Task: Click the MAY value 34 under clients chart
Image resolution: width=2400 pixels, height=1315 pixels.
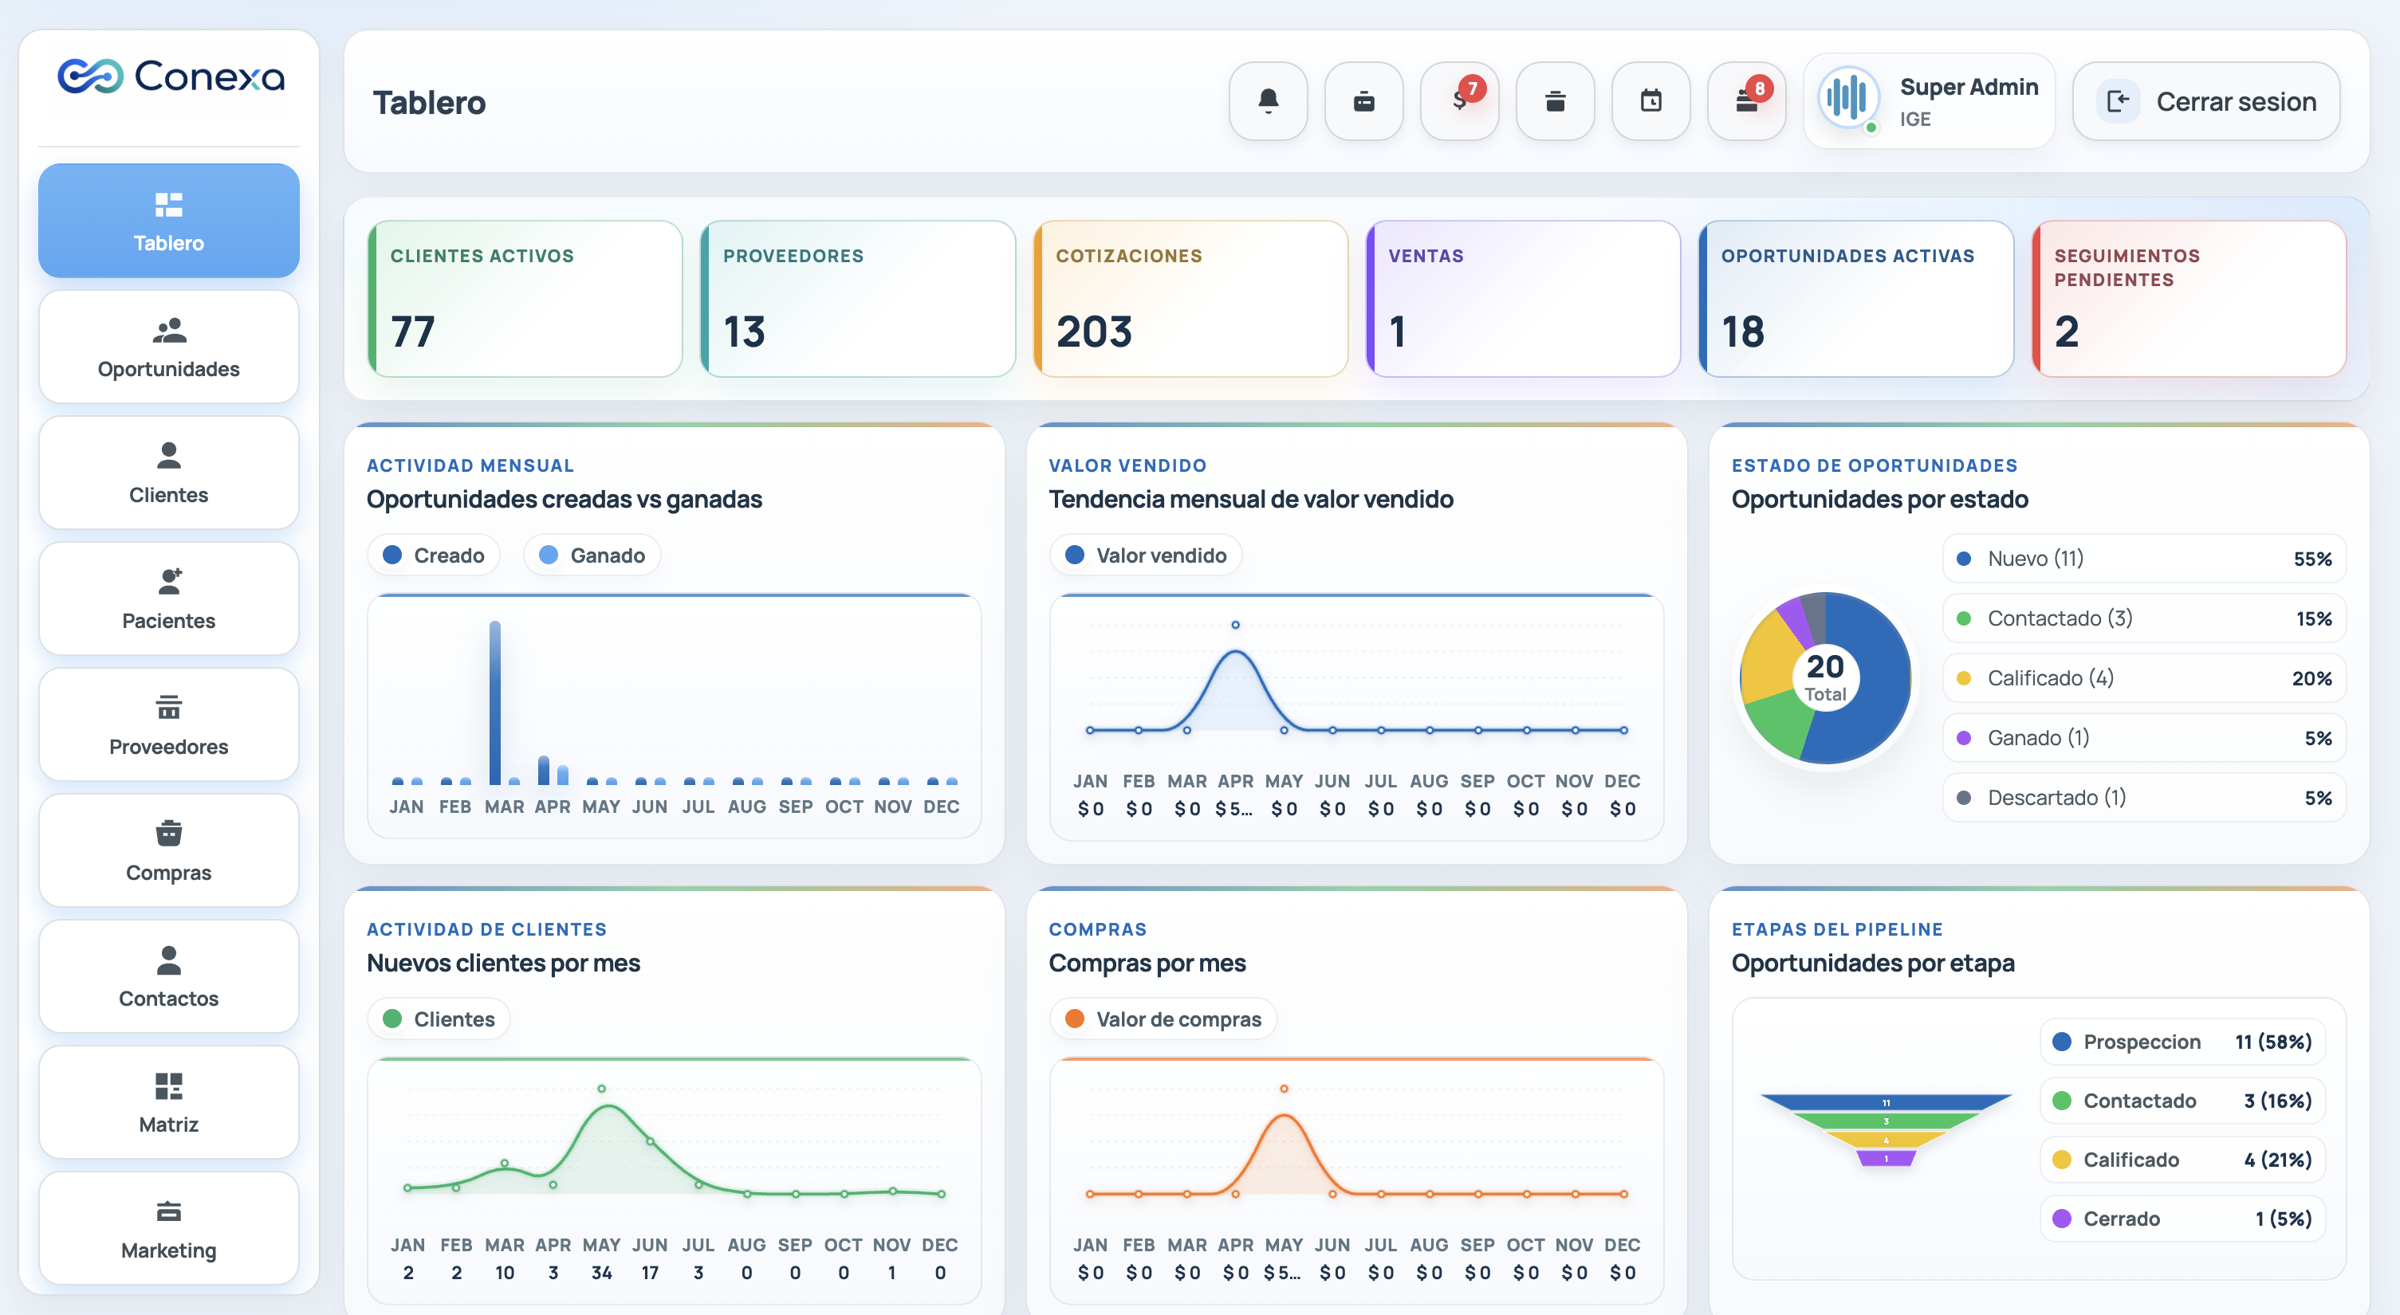Action: click(602, 1272)
